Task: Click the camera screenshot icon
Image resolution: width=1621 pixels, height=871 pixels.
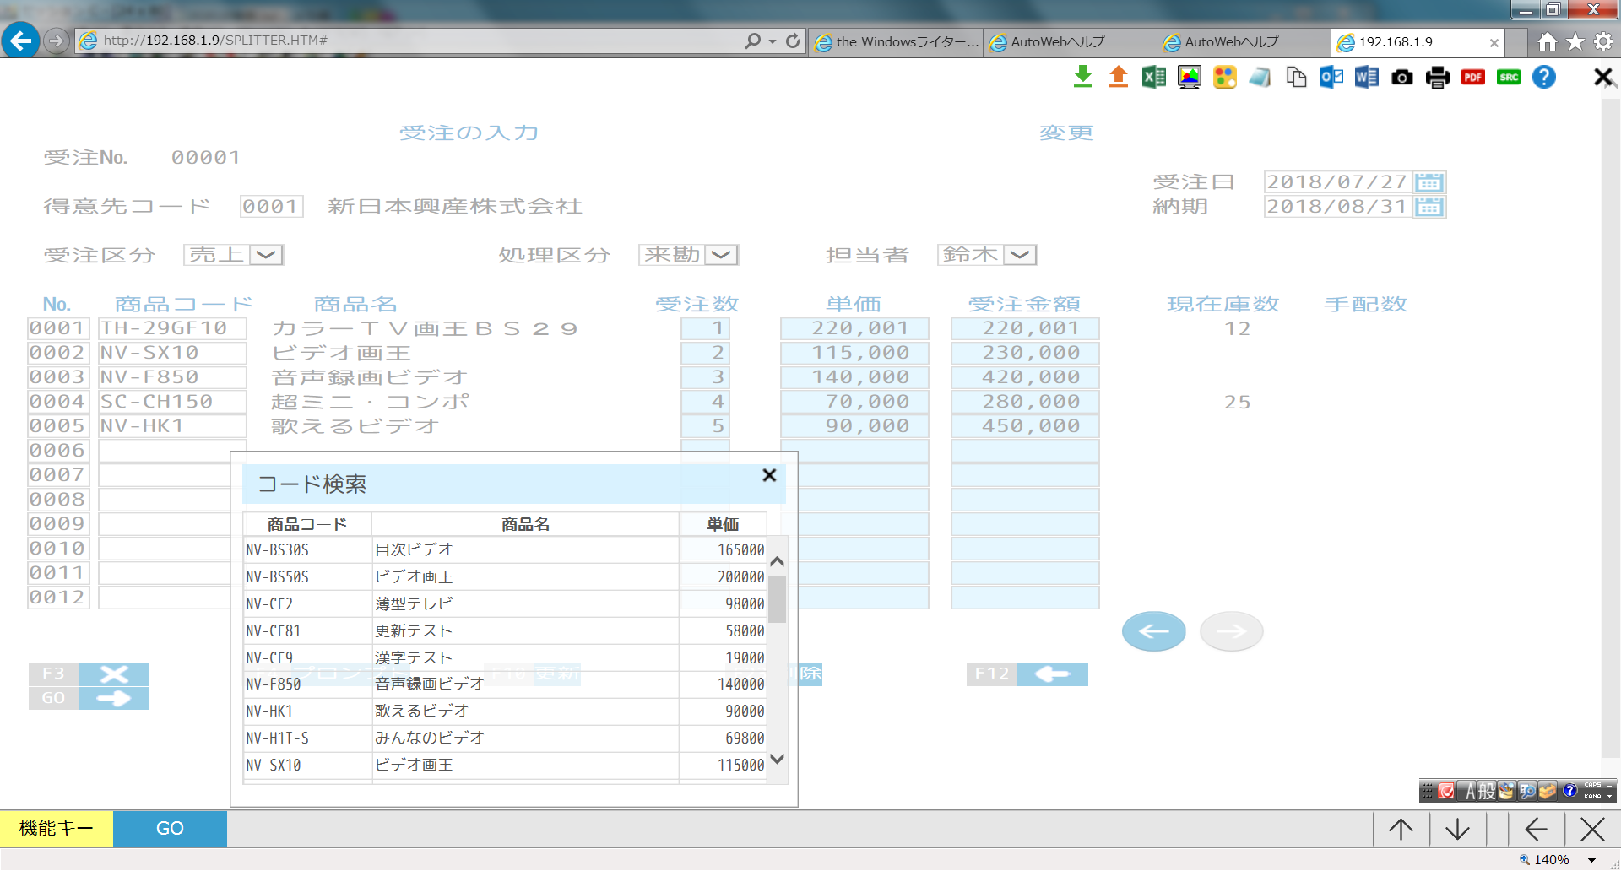Action: [x=1401, y=78]
